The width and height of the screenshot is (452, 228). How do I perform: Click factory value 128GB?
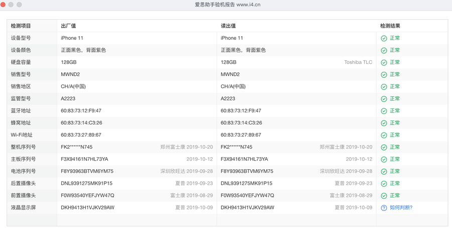pos(69,62)
